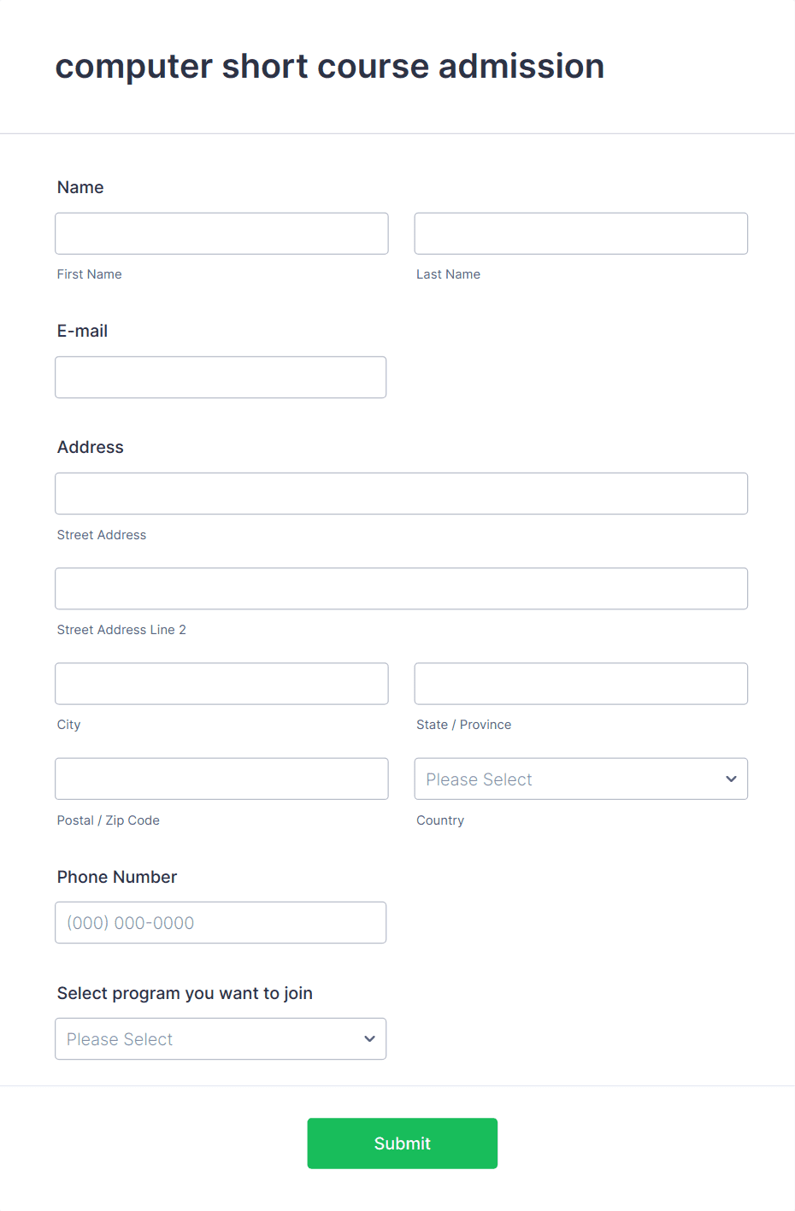Click the Name section label

[79, 187]
